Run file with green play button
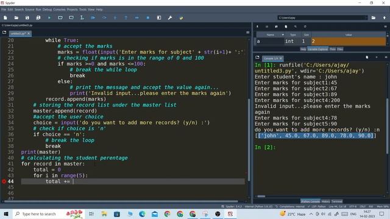The height and width of the screenshot is (219, 390). point(49,18)
